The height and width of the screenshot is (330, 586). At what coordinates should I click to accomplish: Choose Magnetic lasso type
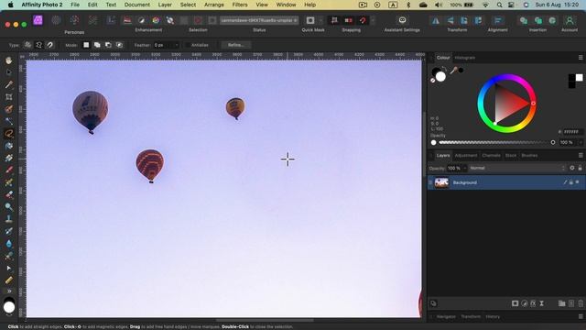[x=50, y=45]
